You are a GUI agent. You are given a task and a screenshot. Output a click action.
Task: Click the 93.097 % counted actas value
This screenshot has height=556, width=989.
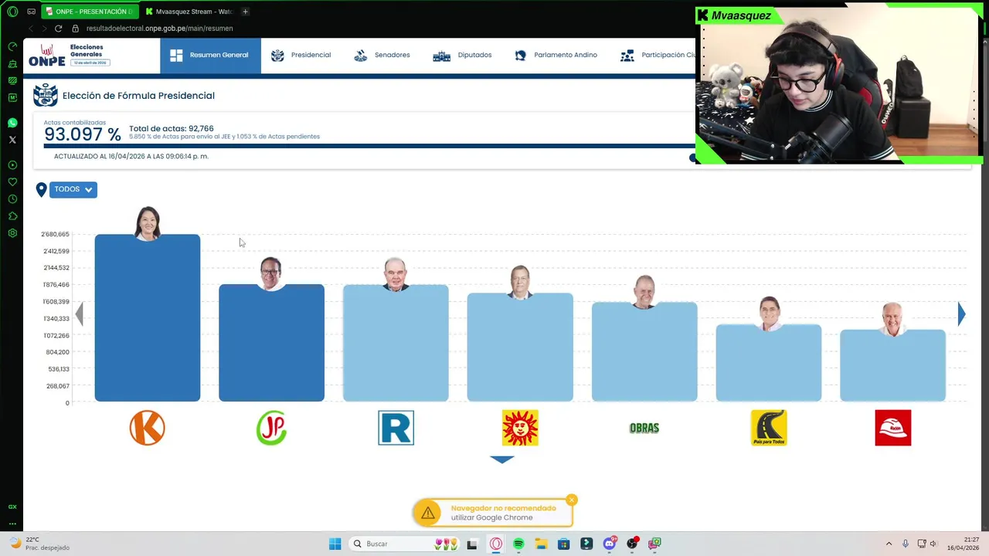tap(83, 134)
